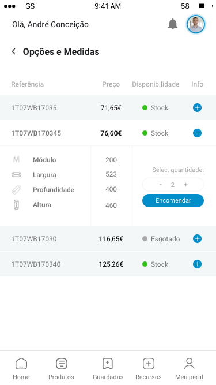216x385 pixels.
Task: Go back using the arrow beside Opções e Medidas
Action: pyautogui.click(x=14, y=51)
